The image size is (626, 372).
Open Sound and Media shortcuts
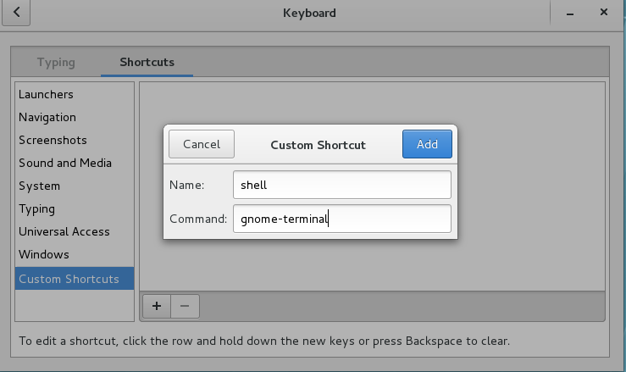tap(65, 163)
